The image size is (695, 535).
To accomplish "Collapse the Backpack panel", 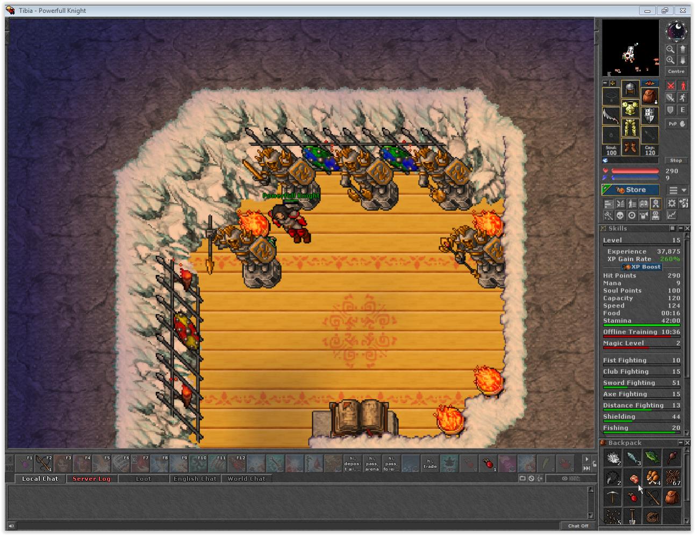I will coord(680,443).
